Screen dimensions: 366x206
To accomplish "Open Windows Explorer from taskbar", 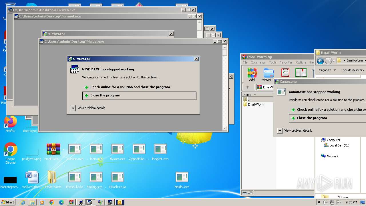I will tap(32, 202).
